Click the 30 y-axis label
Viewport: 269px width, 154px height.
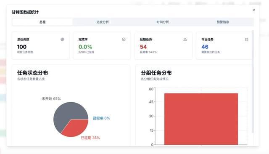[x=151, y=116]
